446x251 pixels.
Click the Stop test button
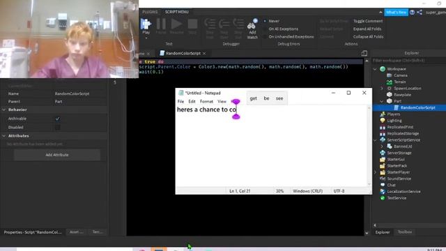[192, 24]
